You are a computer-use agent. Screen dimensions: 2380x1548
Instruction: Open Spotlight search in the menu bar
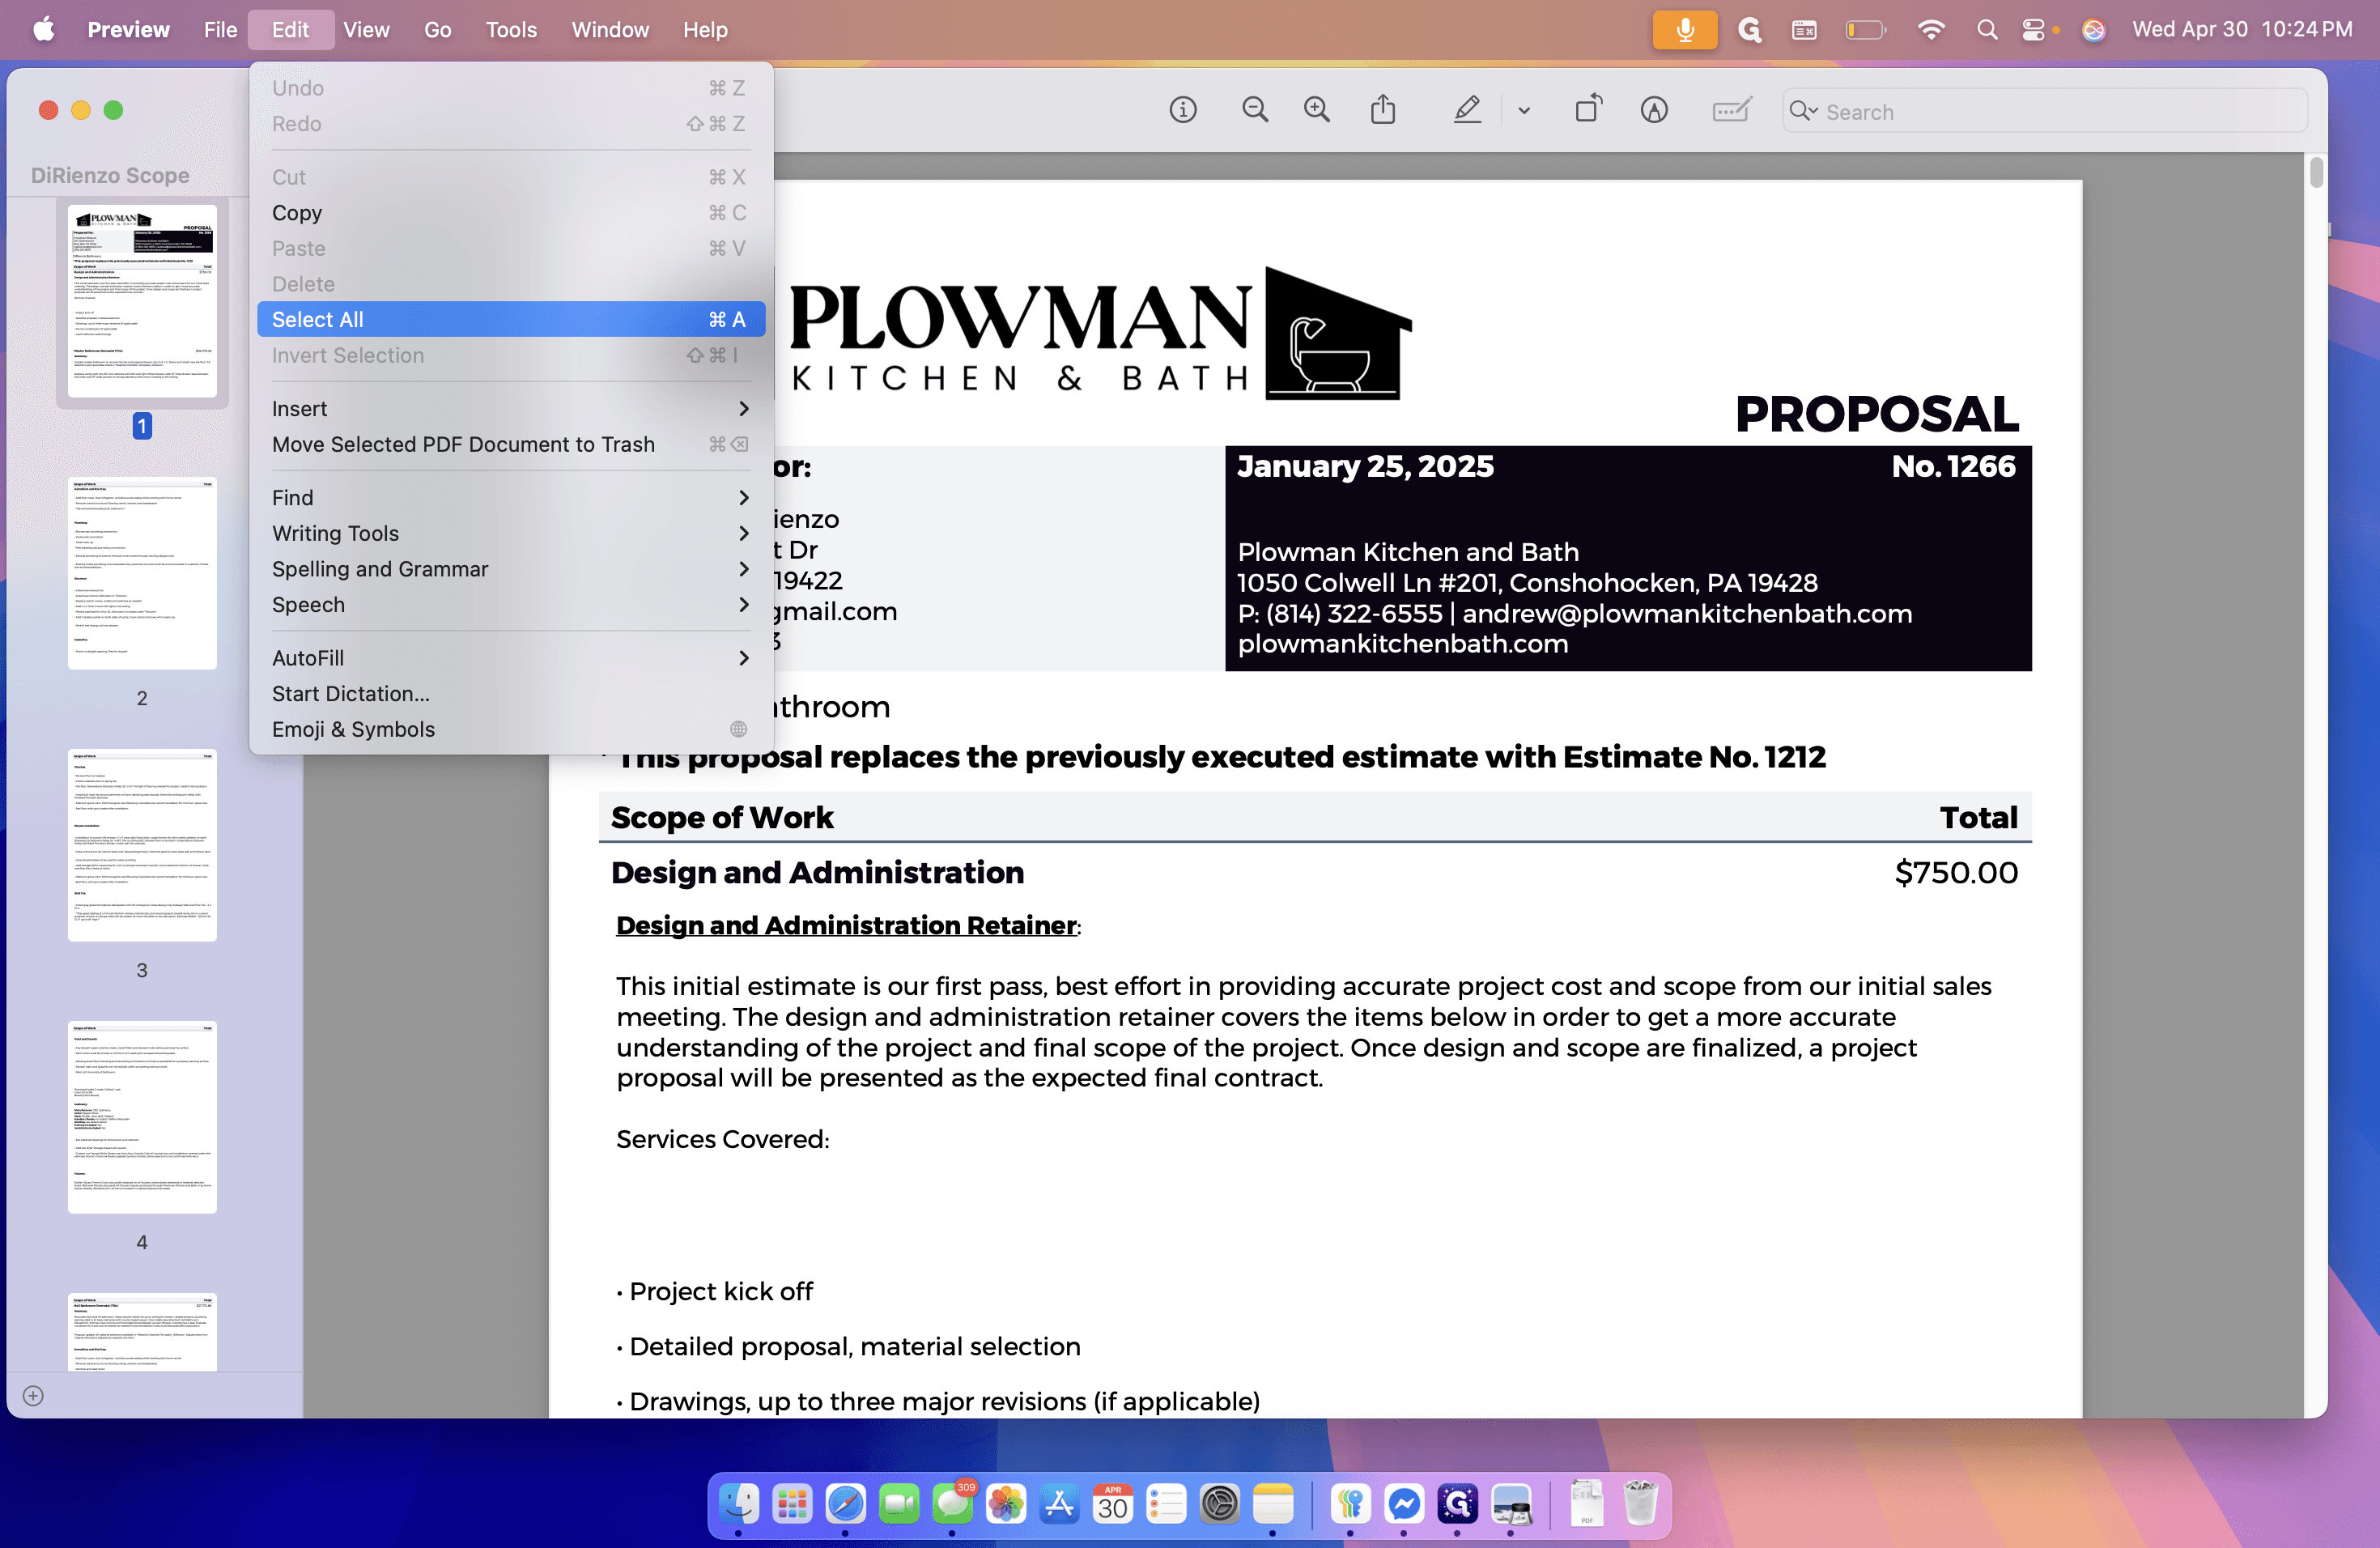coord(1987,30)
